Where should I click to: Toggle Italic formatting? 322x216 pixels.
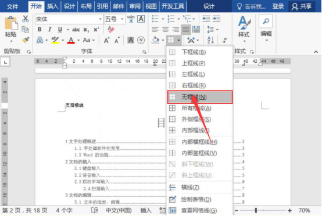(x=49, y=30)
